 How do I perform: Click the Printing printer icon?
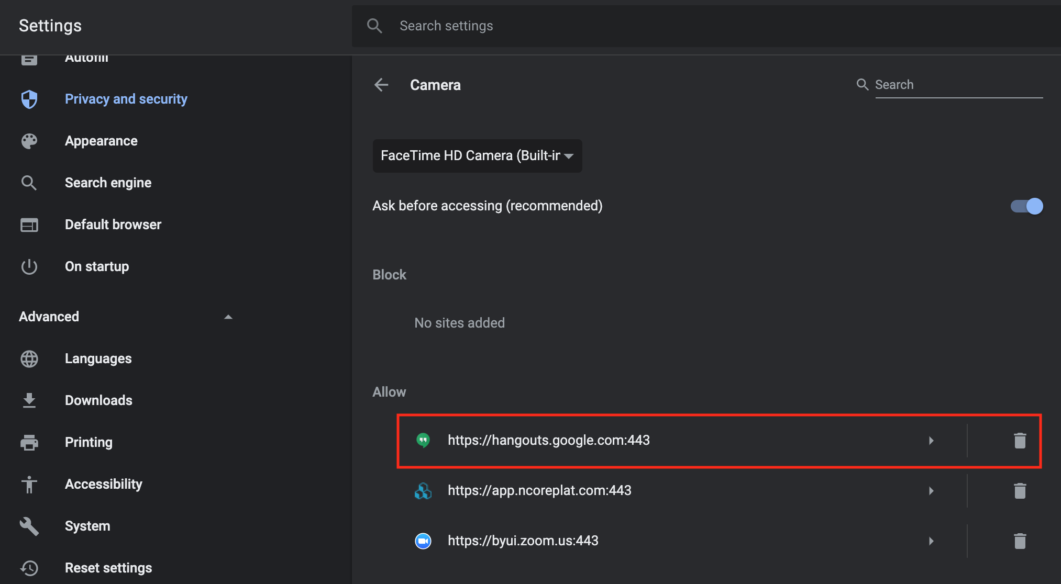point(29,442)
